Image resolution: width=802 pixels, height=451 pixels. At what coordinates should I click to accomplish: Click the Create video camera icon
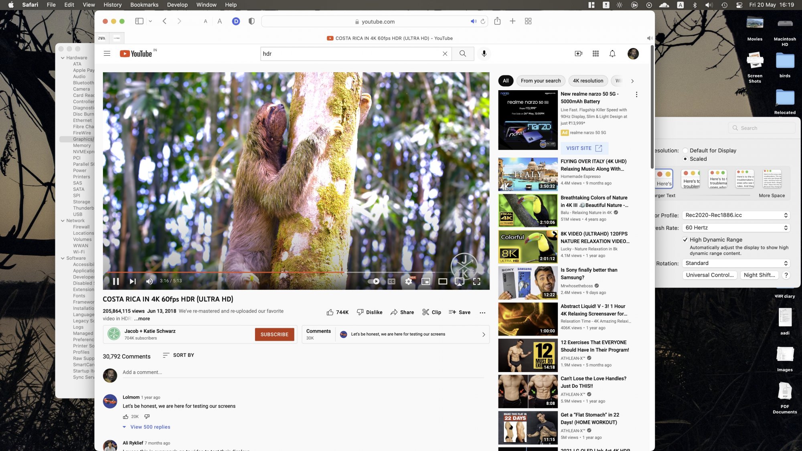pos(578,54)
